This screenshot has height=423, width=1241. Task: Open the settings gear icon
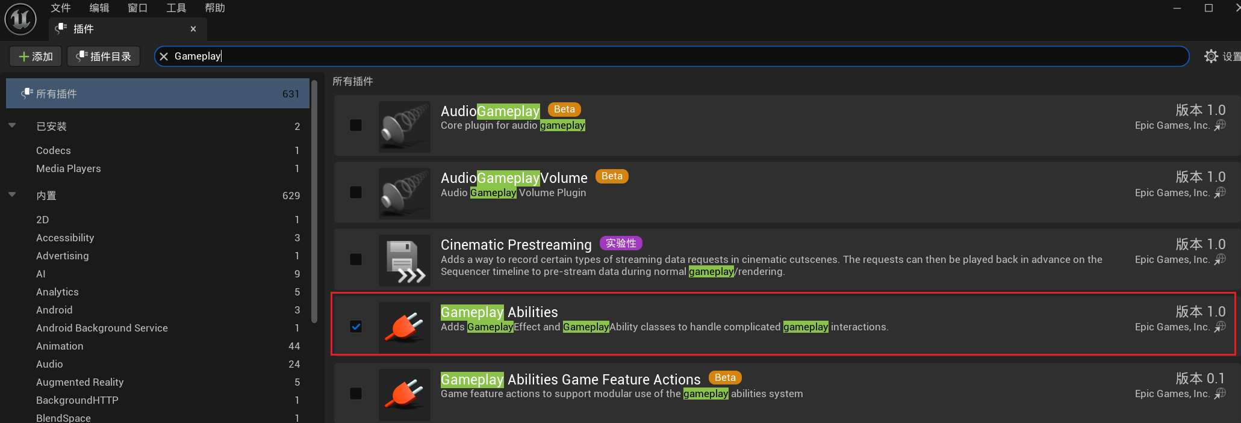1211,57
